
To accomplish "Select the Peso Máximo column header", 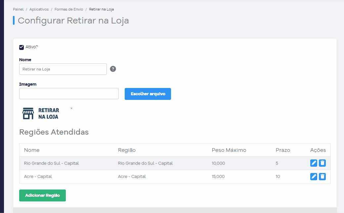I will coord(229,150).
